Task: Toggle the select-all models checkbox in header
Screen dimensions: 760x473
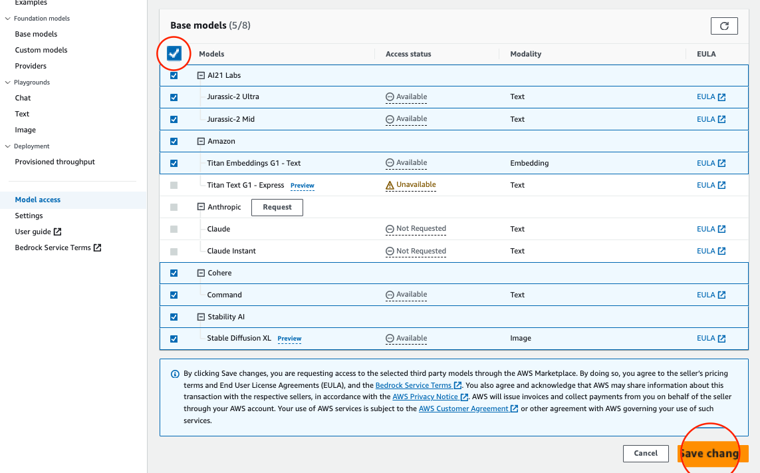Action: pyautogui.click(x=174, y=53)
